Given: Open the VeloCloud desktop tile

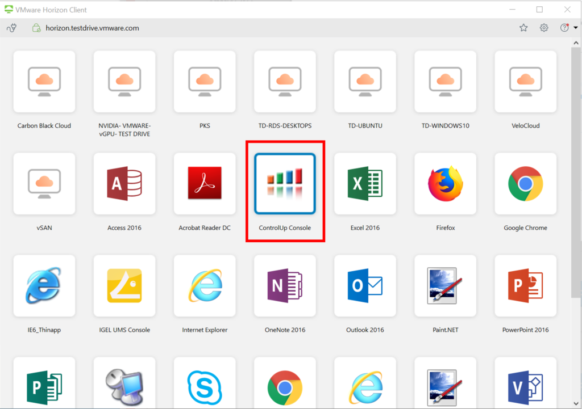Looking at the screenshot, I should pyautogui.click(x=525, y=82).
